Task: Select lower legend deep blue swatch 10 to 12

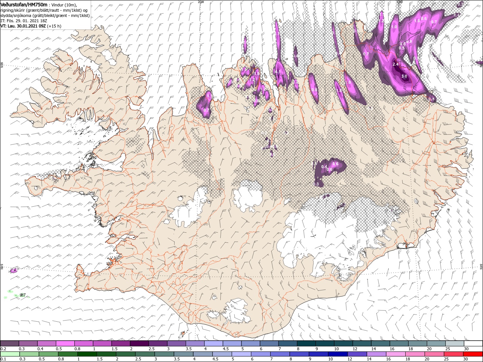Action: point(338,354)
